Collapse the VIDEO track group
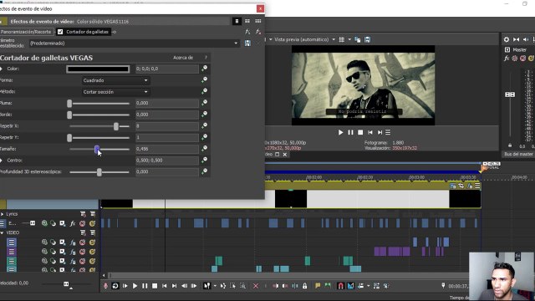The image size is (535, 301). click(2, 232)
